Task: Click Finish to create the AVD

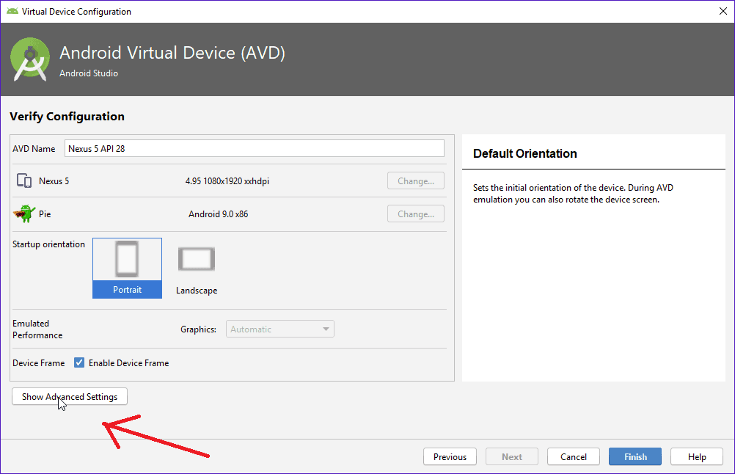Action: 635,456
